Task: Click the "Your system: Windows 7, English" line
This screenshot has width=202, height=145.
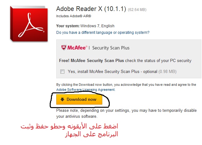Action: tap(85, 26)
